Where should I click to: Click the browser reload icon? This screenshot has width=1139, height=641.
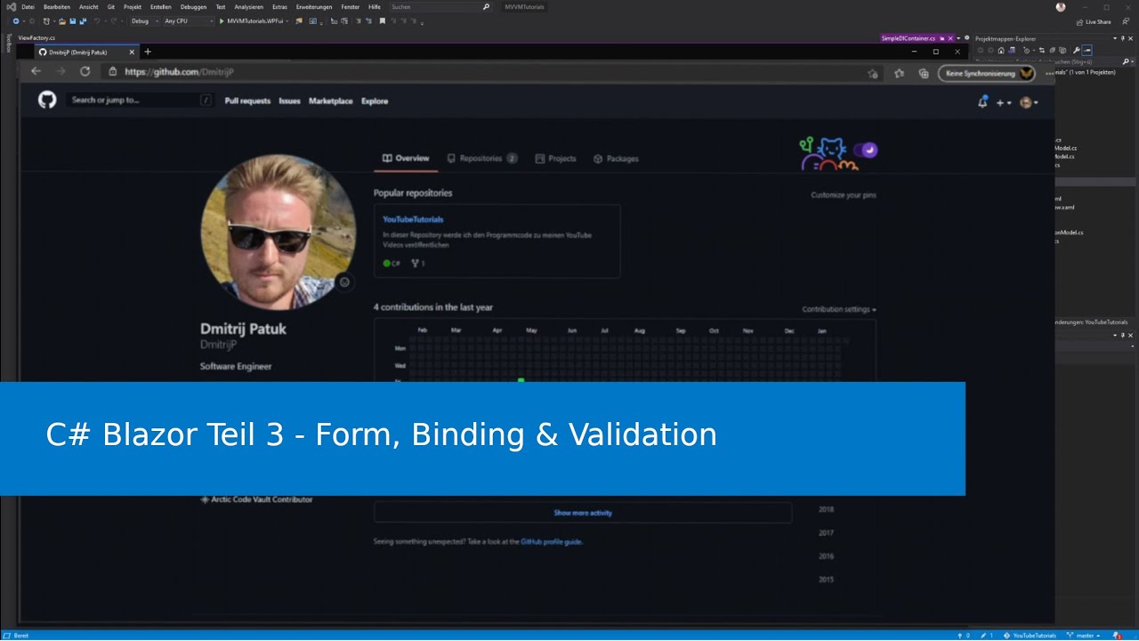pyautogui.click(x=85, y=71)
